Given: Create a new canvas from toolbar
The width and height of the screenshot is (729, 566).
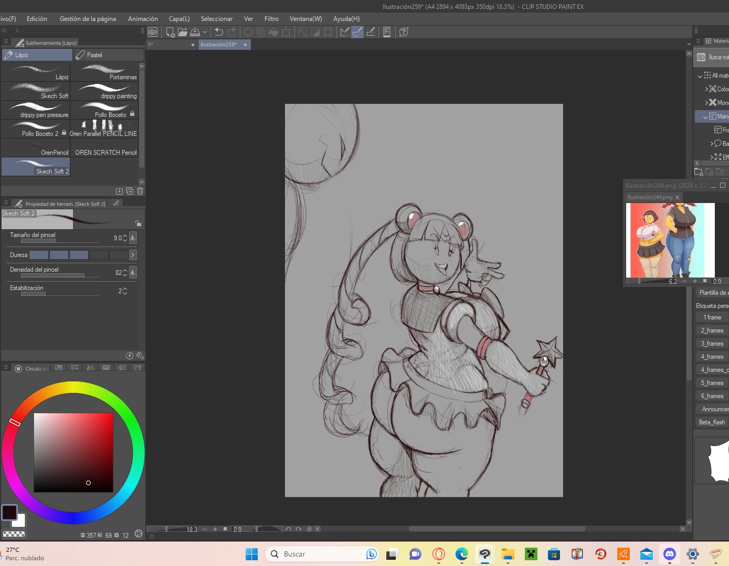Looking at the screenshot, I should coord(170,32).
